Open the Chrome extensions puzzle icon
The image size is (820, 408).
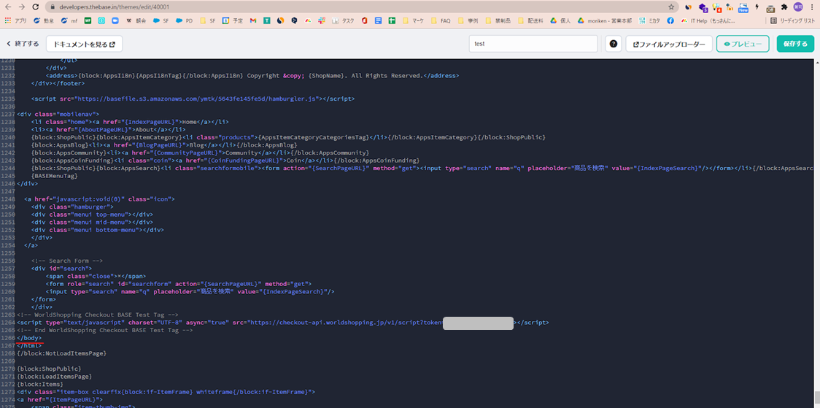784,7
